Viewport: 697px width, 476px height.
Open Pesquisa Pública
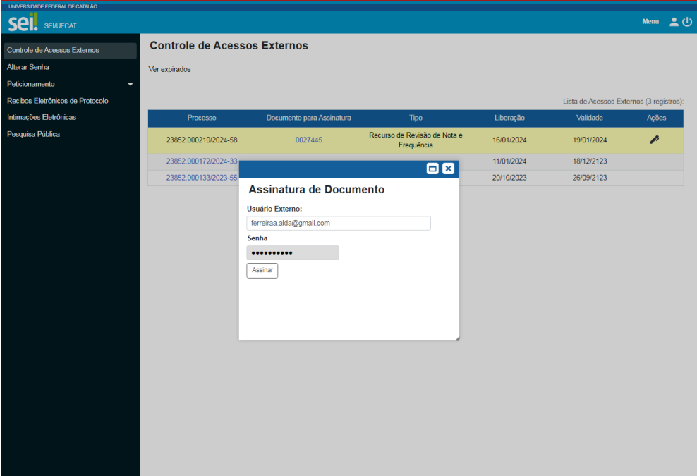pyautogui.click(x=33, y=134)
